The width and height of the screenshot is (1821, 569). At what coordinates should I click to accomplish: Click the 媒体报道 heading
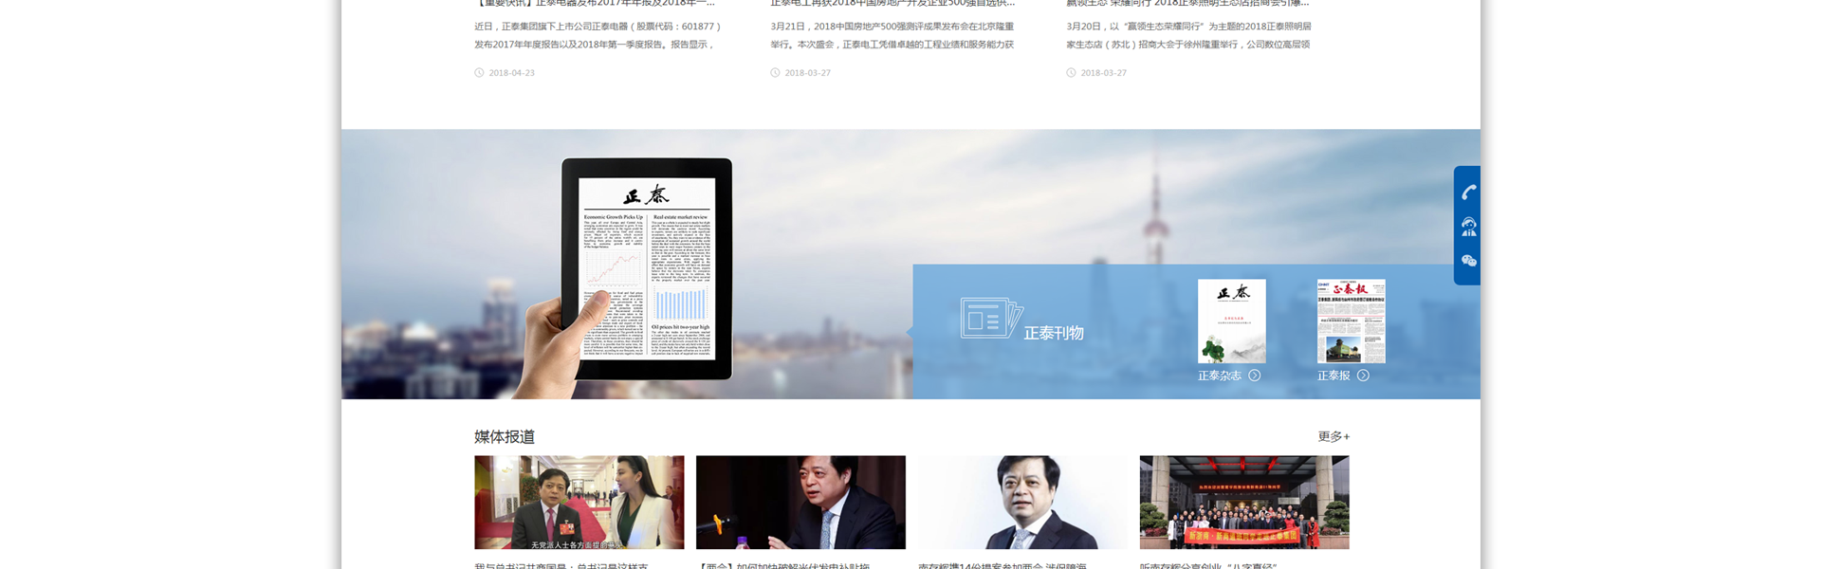point(505,436)
